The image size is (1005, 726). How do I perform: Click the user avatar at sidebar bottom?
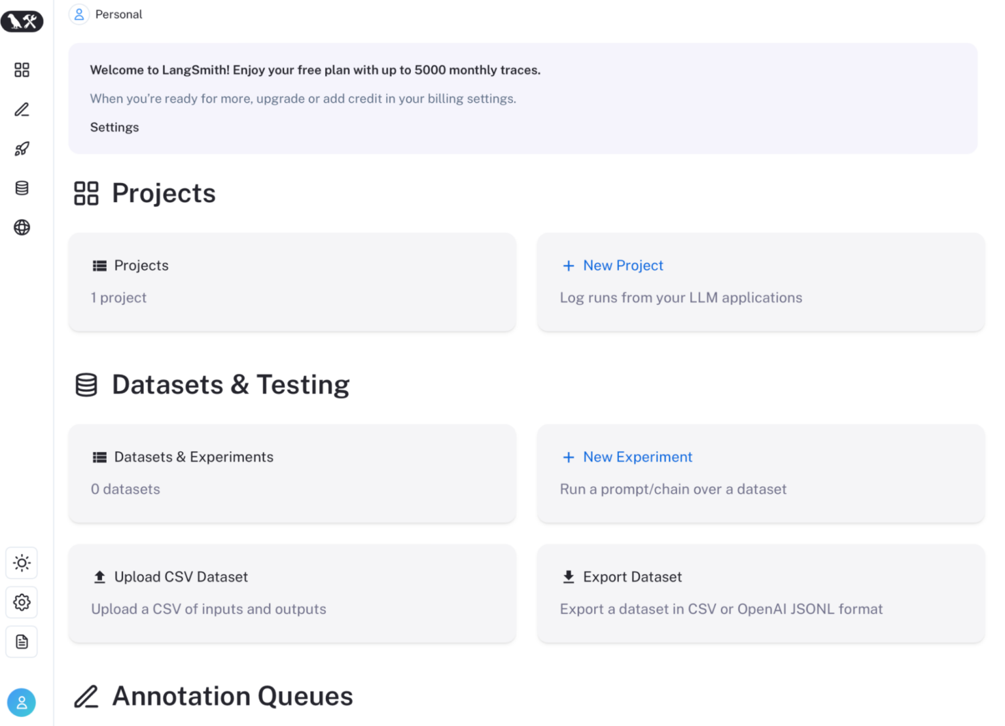point(22,702)
